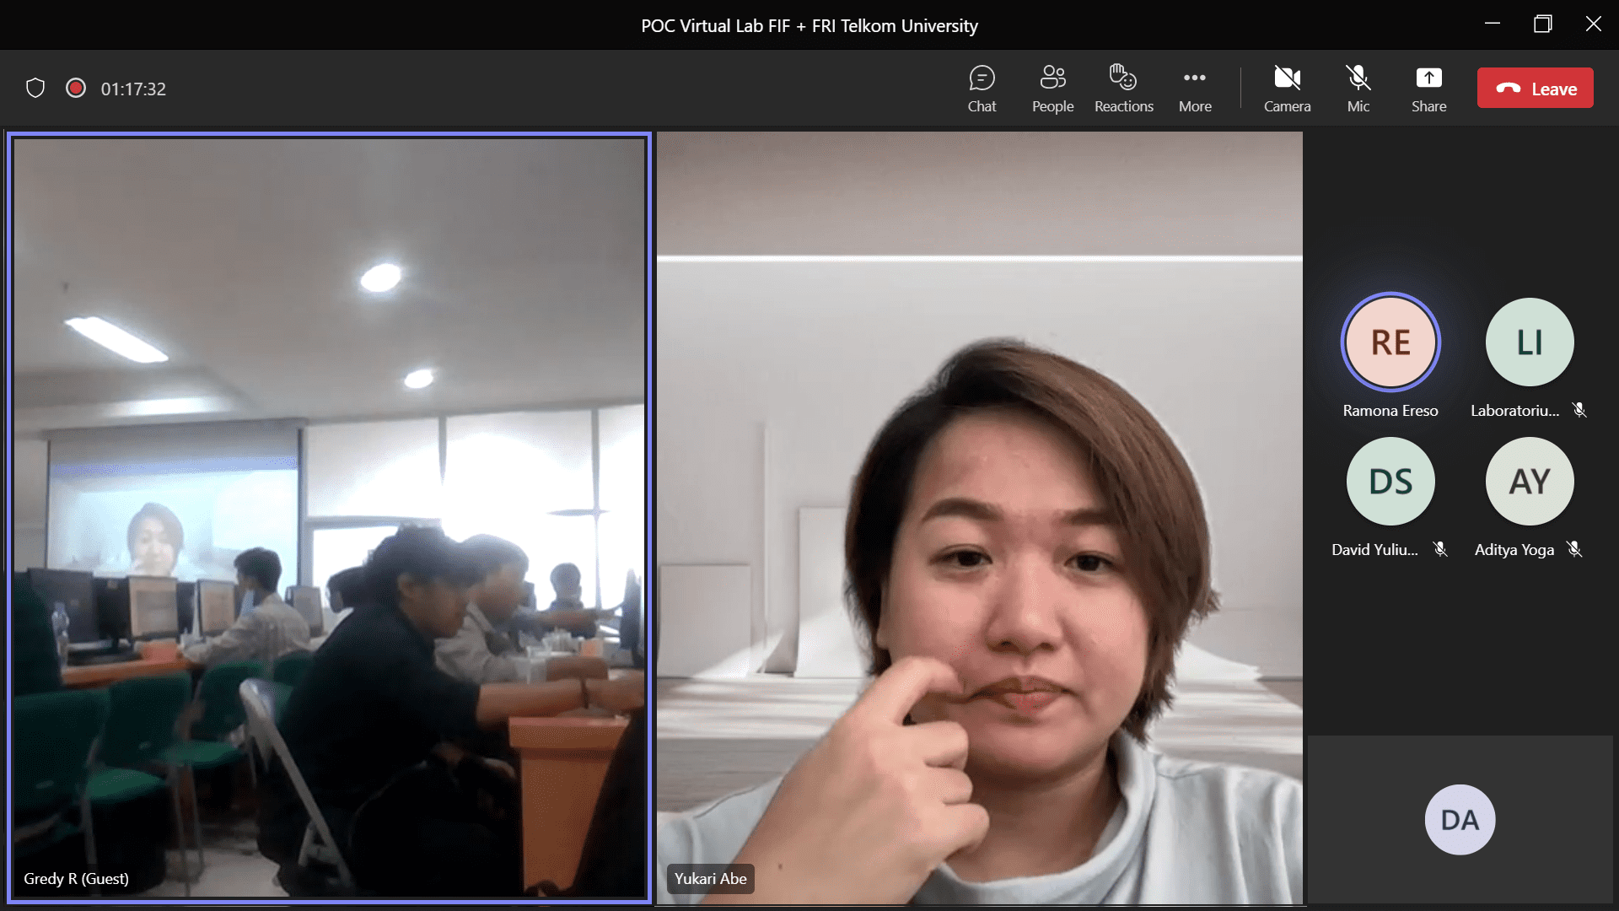The image size is (1619, 911).
Task: Expand the More options menu
Action: [1195, 89]
